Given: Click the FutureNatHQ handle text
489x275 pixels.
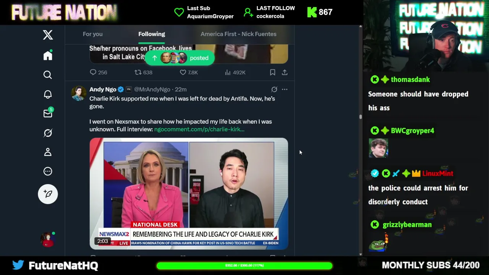Looking at the screenshot, I should [63, 265].
